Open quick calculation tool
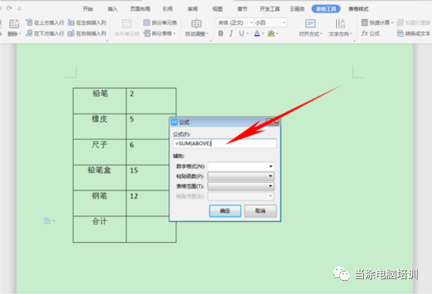This screenshot has width=432, height=294. point(377,23)
